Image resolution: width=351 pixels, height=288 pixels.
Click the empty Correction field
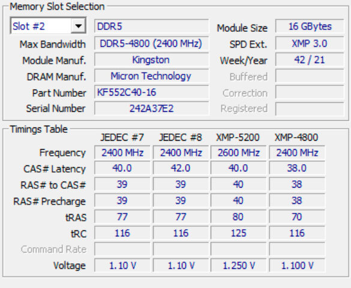click(x=310, y=92)
